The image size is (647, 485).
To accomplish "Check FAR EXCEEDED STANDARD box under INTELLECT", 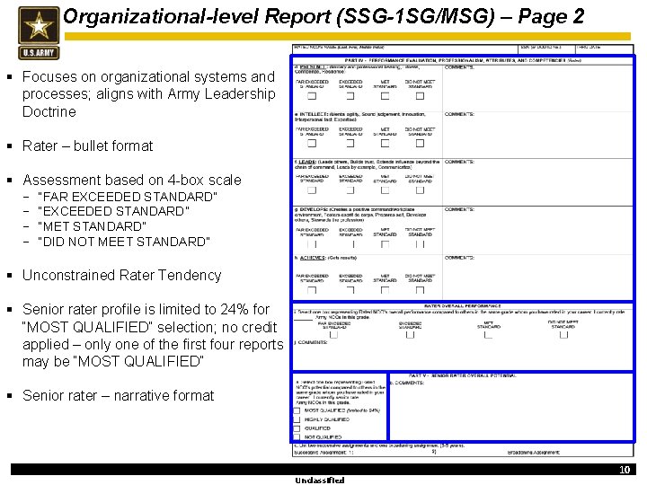I will tap(312, 144).
